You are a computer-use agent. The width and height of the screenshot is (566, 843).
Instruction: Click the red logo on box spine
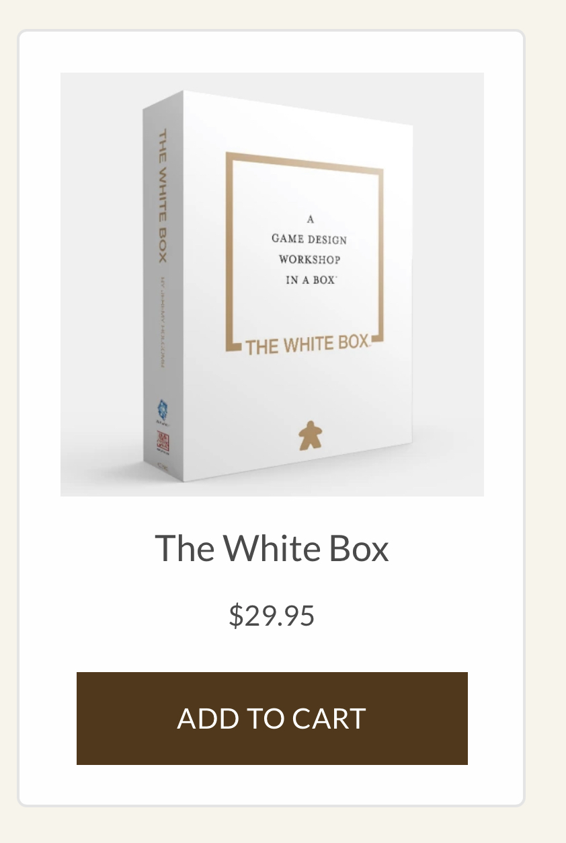163,443
